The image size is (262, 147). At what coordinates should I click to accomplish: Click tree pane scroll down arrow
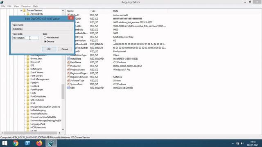63,130
